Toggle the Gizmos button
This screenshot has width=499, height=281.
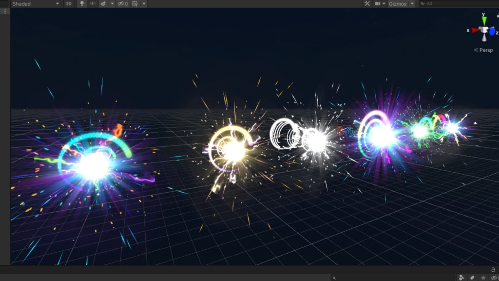coord(398,4)
